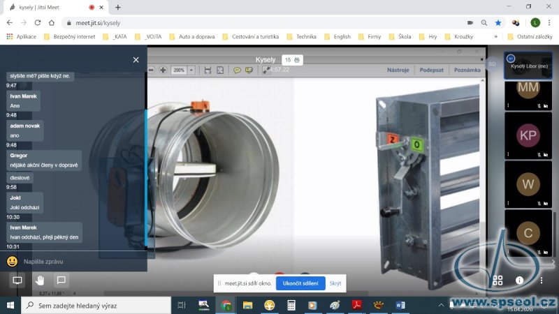Click zoom out minus in PDF toolbar
The width and height of the screenshot is (559, 314).
151,70
